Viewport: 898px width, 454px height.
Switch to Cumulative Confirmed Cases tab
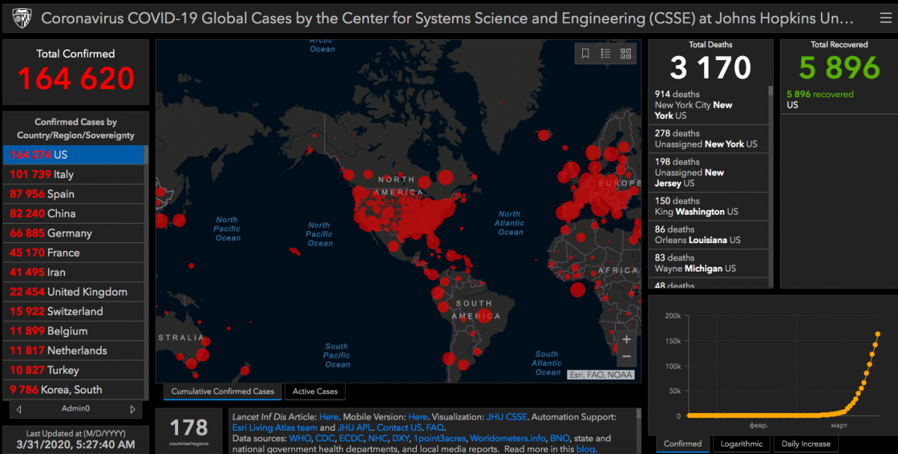tap(222, 391)
